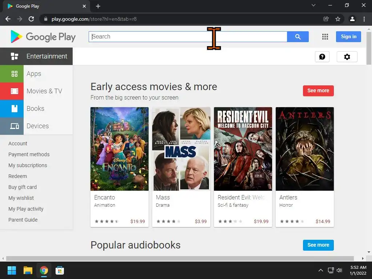372x279 pixels.
Task: Open Chrome tab search dropdown arrow
Action: point(314,5)
